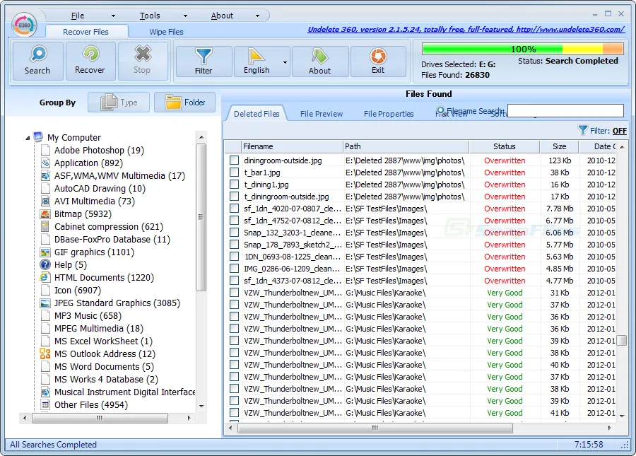The image size is (636, 456).
Task: Select JPEG Standard Graphics (3085) category
Action: pos(117,303)
